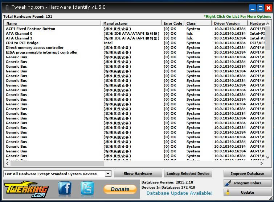
Task: Sort list by Error Code column header
Action: (173, 24)
